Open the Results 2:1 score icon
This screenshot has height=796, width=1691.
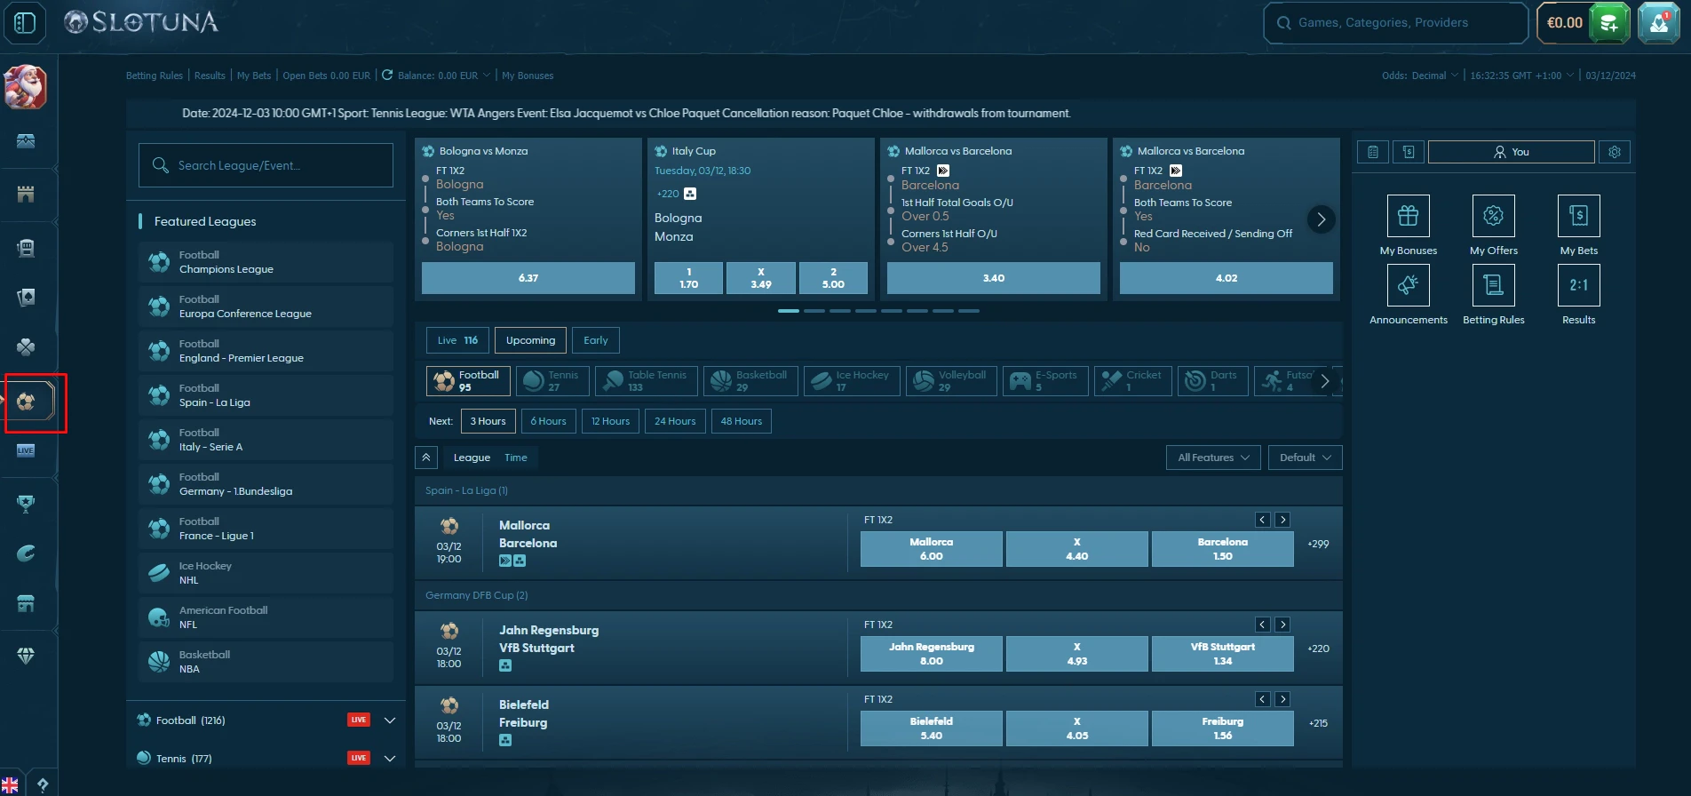click(x=1579, y=285)
